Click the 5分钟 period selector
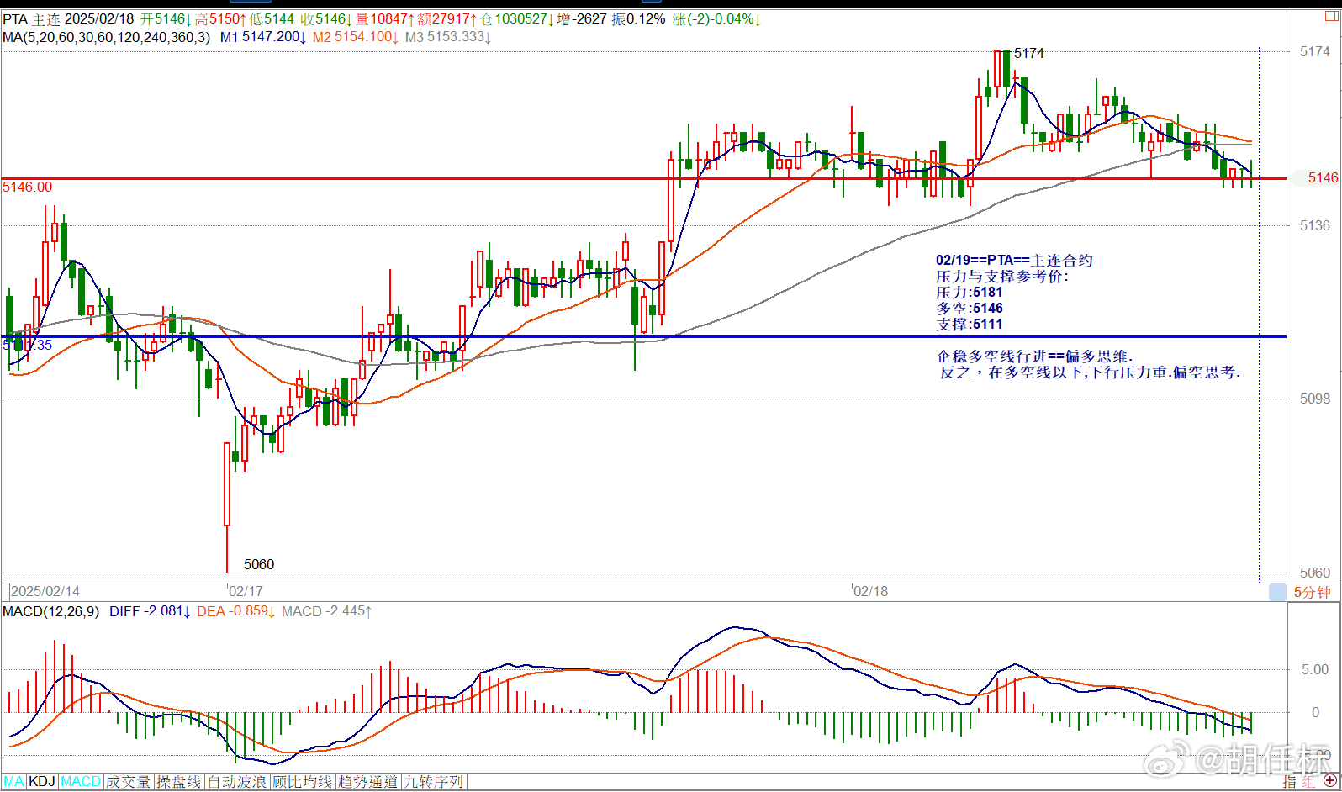This screenshot has width=1342, height=792. 1313,592
